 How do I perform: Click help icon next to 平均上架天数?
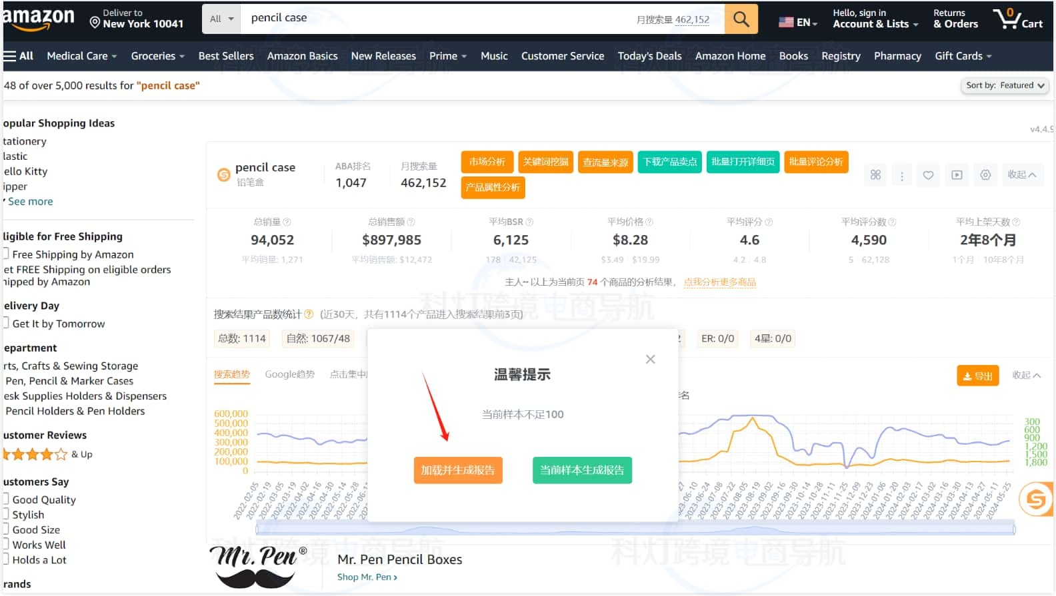(1016, 222)
